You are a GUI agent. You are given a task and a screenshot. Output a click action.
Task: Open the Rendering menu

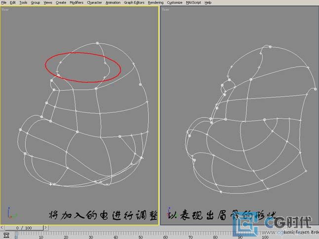pyautogui.click(x=156, y=2)
